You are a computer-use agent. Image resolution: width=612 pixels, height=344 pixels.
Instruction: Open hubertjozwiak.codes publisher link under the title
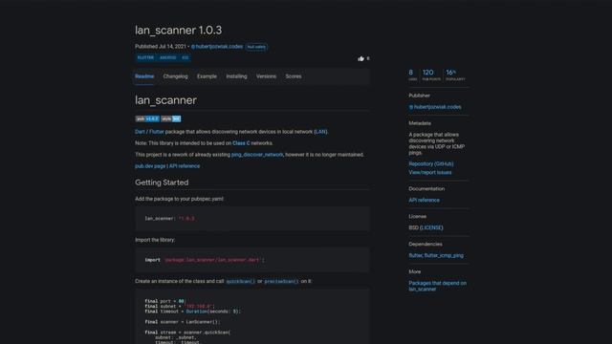(x=217, y=47)
